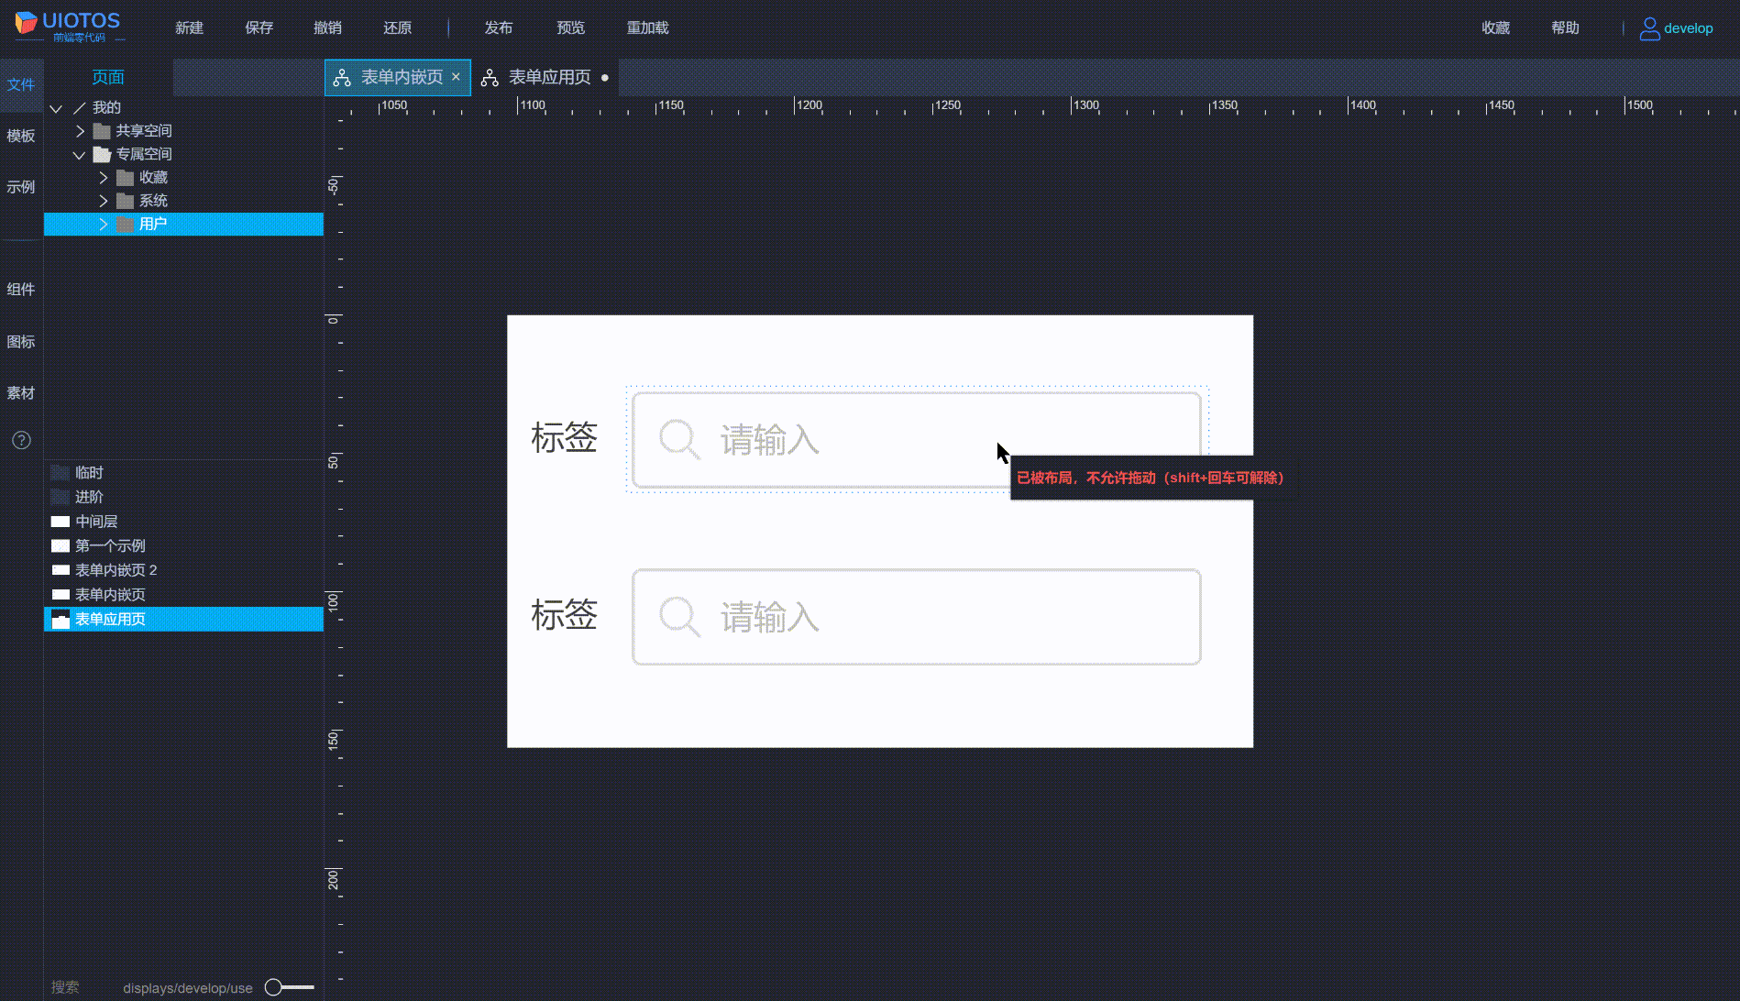Click the 保存 button

click(x=259, y=27)
